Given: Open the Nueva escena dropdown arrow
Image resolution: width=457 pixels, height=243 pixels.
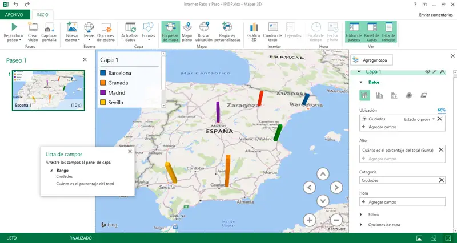Looking at the screenshot, I should 79,40.
